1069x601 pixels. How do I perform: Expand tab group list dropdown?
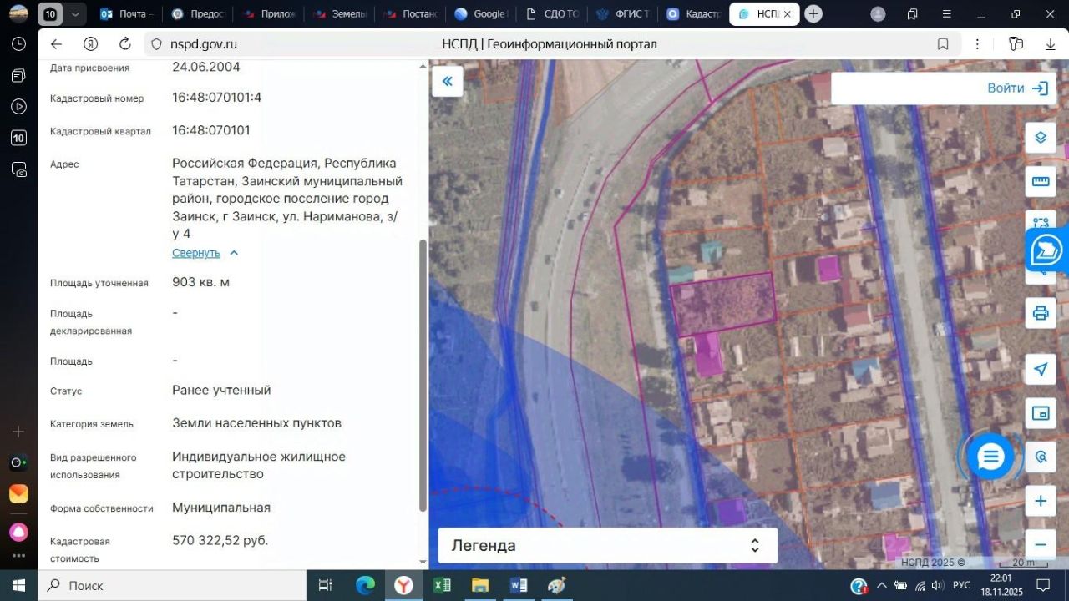[76, 14]
